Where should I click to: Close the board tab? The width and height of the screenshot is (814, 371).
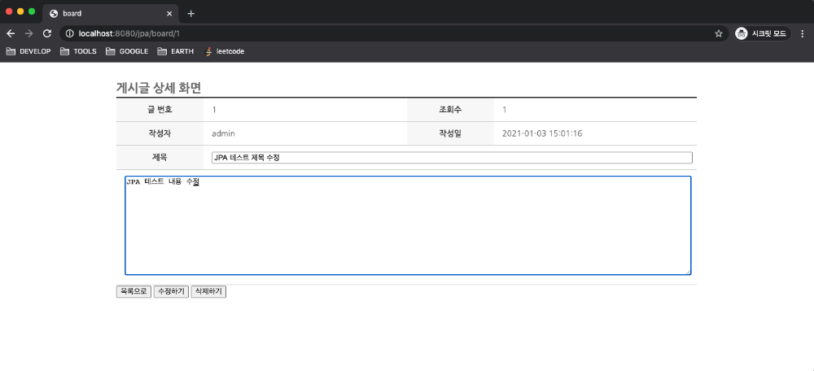click(169, 14)
